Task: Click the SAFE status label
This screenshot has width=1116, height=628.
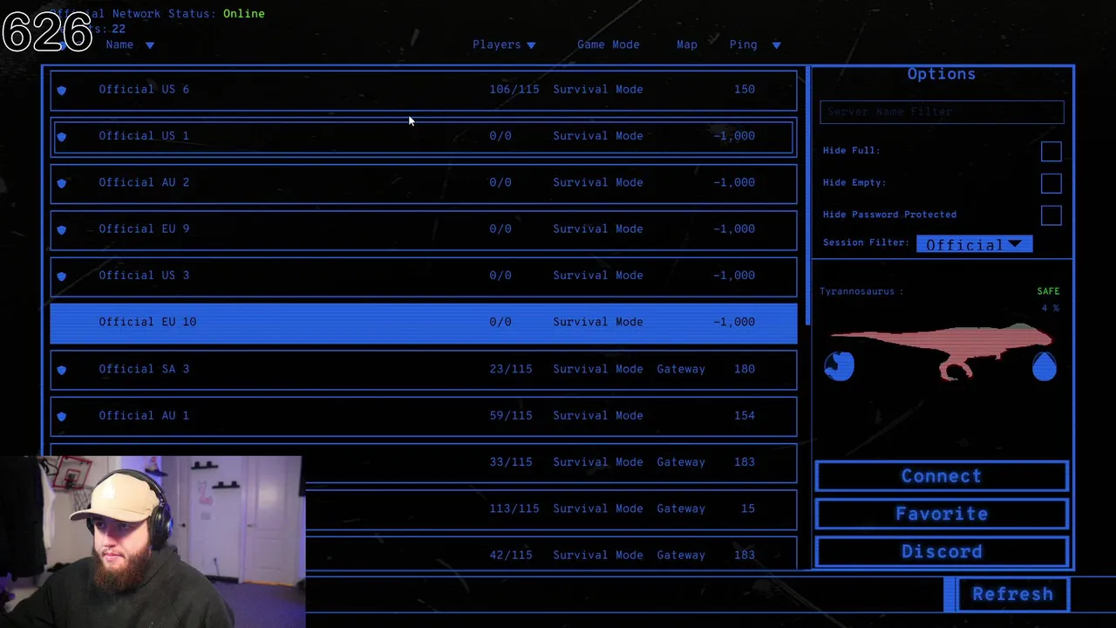Action: 1048,291
